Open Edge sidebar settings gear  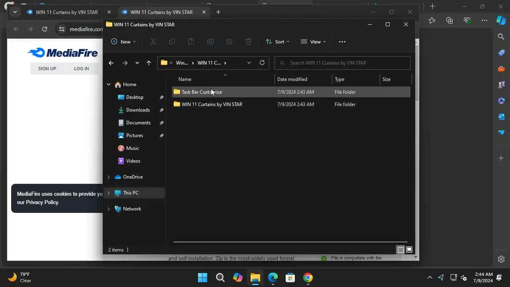tap(501, 259)
